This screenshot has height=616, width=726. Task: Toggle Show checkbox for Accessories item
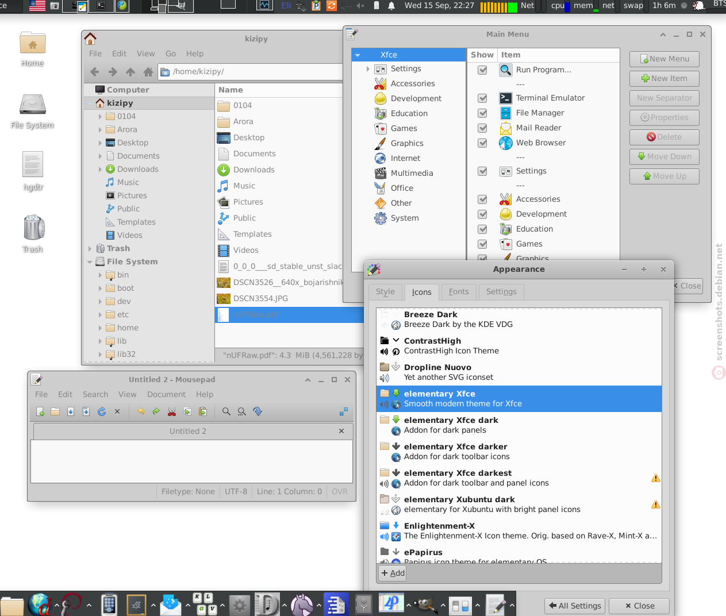483,199
